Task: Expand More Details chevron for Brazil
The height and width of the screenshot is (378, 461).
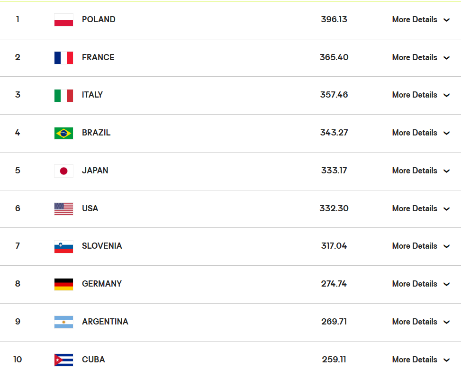Action: 447,133
